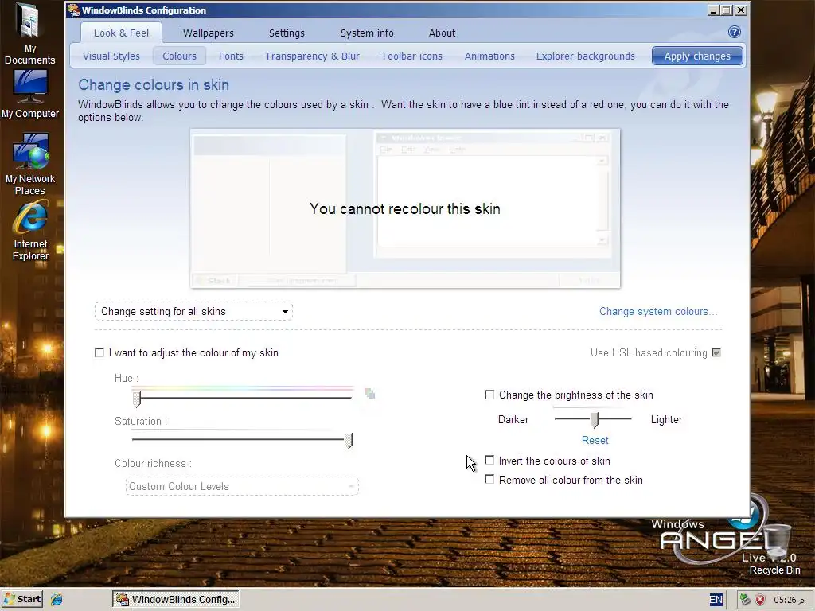Image resolution: width=815 pixels, height=611 pixels.
Task: Maximize the WindowBlinds Configuration window
Action: (x=727, y=10)
